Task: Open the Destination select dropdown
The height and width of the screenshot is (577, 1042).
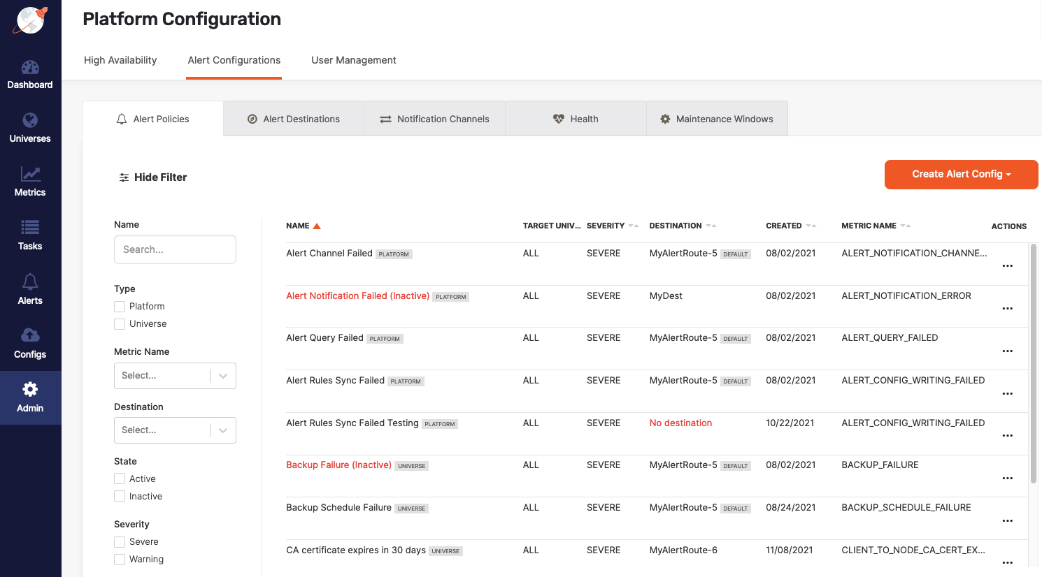Action: point(175,430)
